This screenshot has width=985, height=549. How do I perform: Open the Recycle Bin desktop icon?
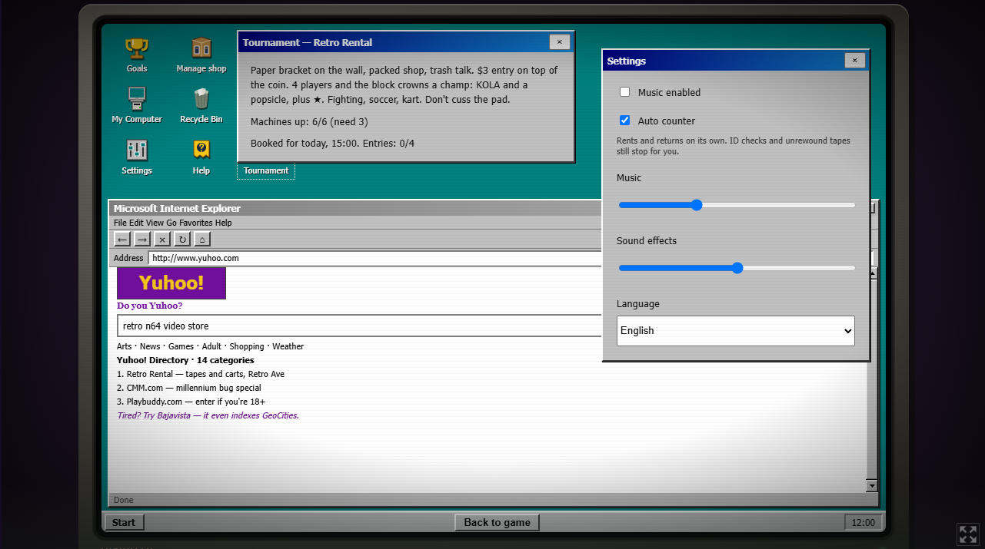pyautogui.click(x=201, y=106)
